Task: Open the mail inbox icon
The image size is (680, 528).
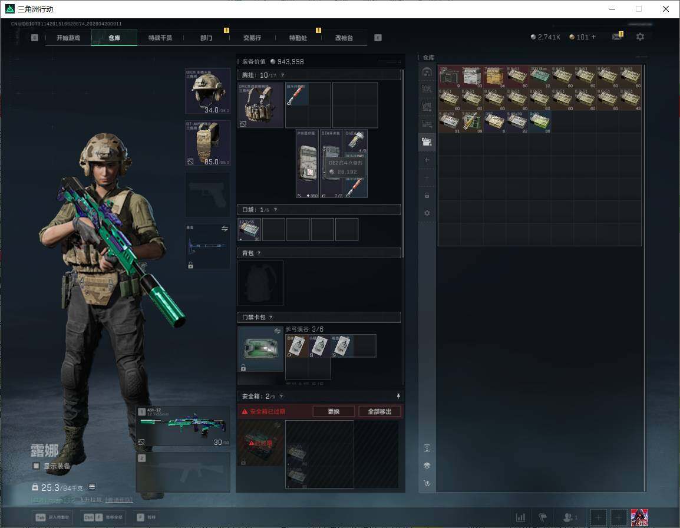Action: (x=616, y=37)
